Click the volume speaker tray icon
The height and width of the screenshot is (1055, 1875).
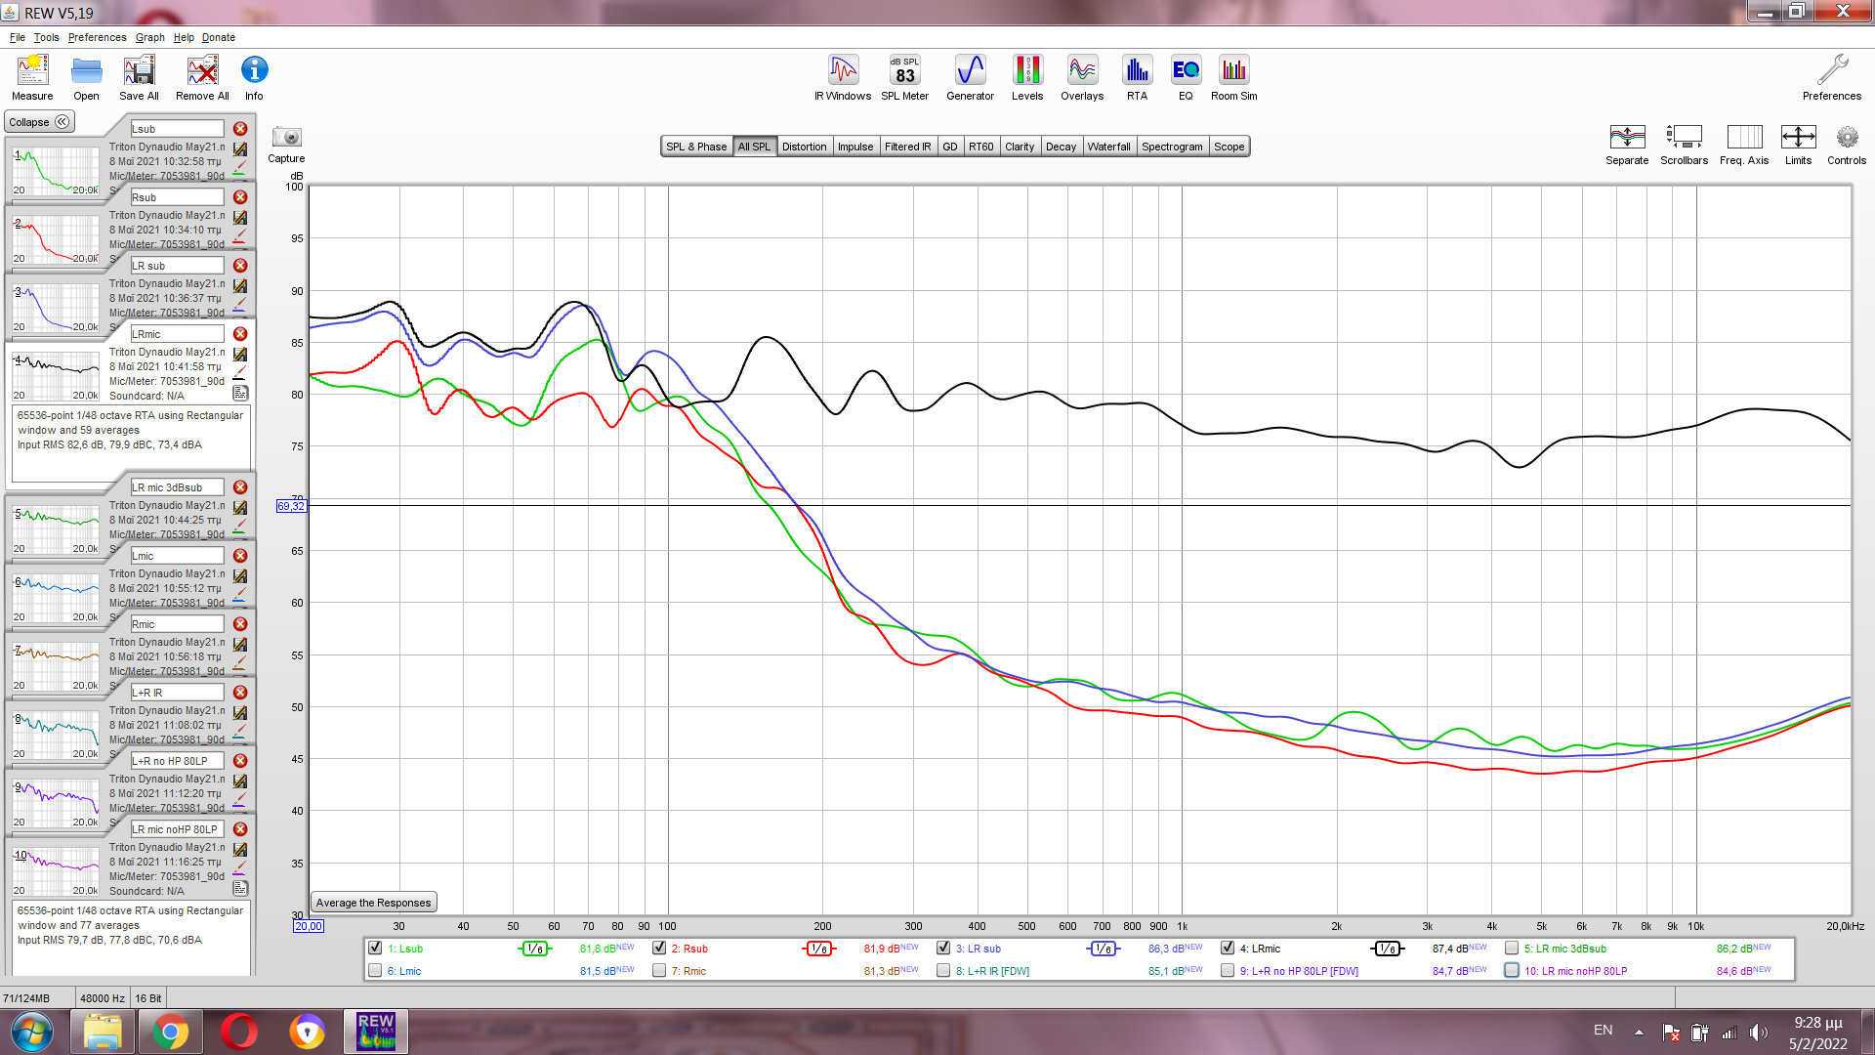pyautogui.click(x=1758, y=1032)
